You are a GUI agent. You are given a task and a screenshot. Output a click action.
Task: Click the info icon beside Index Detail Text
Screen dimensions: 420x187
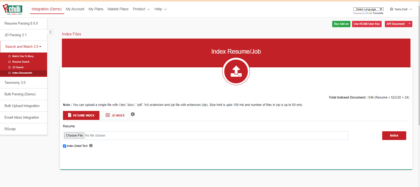point(91,146)
